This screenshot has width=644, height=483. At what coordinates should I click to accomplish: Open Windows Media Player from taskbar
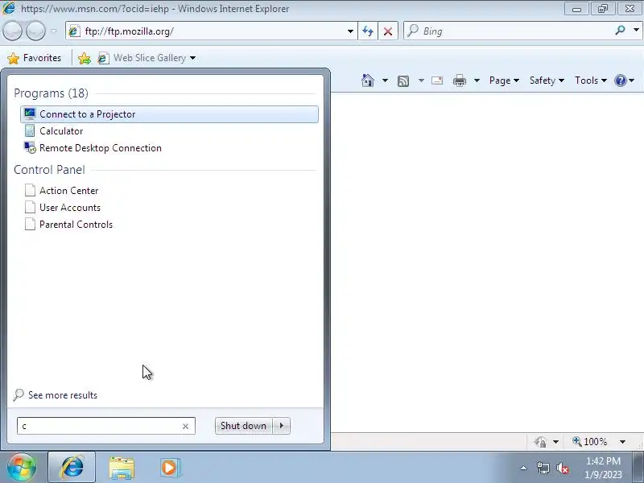[170, 468]
